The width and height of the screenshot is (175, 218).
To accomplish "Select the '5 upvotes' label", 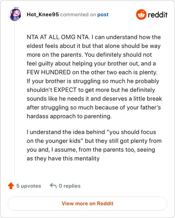I will (x=28, y=186).
